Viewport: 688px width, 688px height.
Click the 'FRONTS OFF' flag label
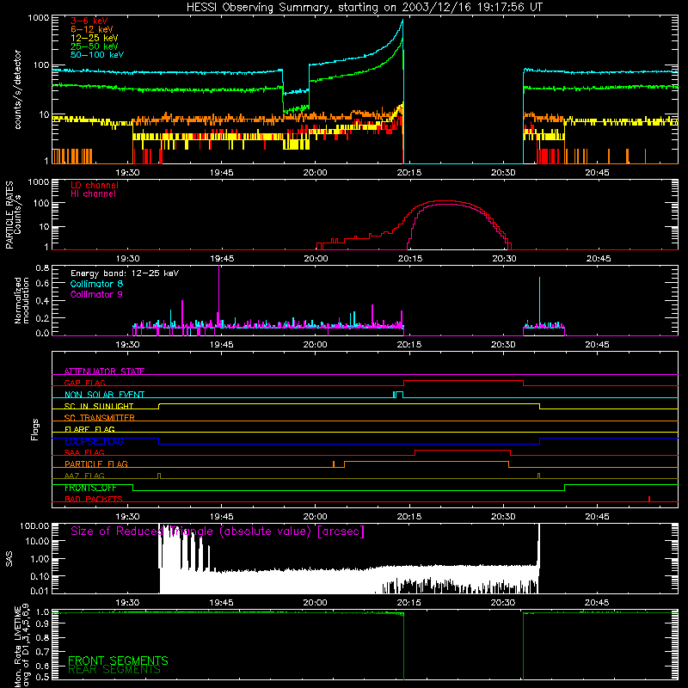[x=90, y=488]
